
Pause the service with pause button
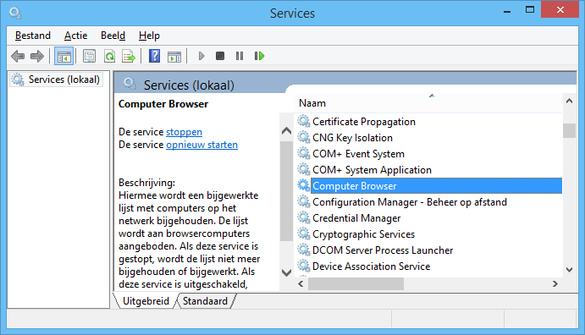point(240,56)
